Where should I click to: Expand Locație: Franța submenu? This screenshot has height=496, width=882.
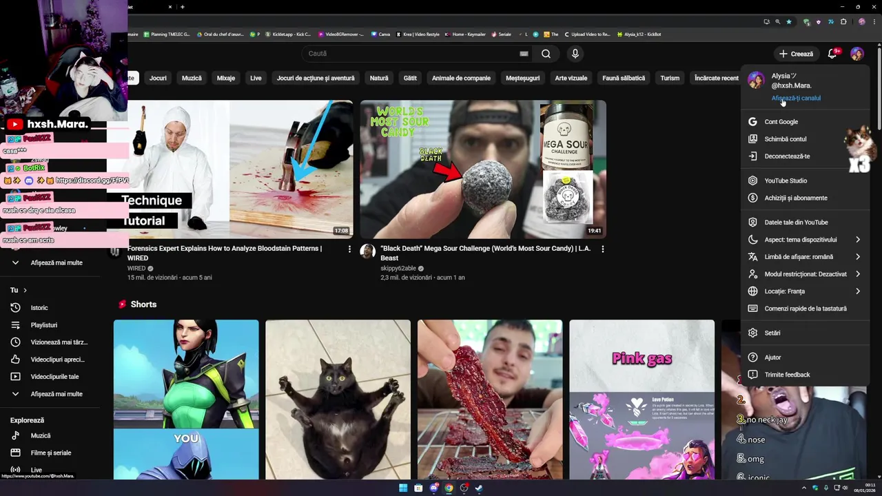tap(805, 291)
